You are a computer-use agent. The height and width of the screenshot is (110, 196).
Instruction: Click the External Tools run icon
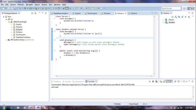pyautogui.click(x=36, y=8)
